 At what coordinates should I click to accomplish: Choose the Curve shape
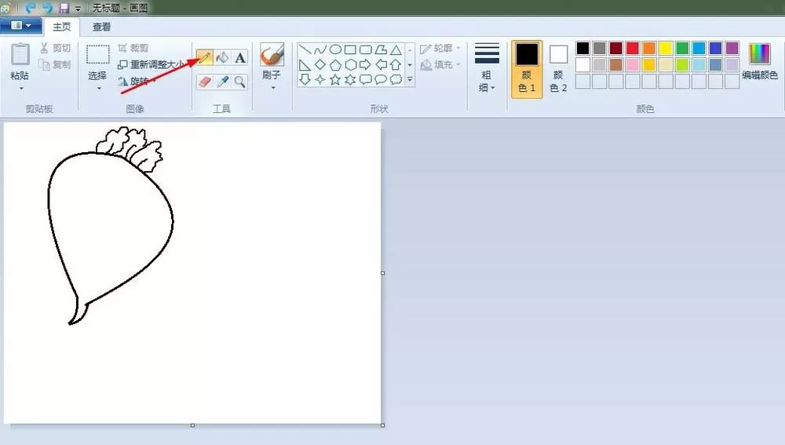tap(320, 49)
